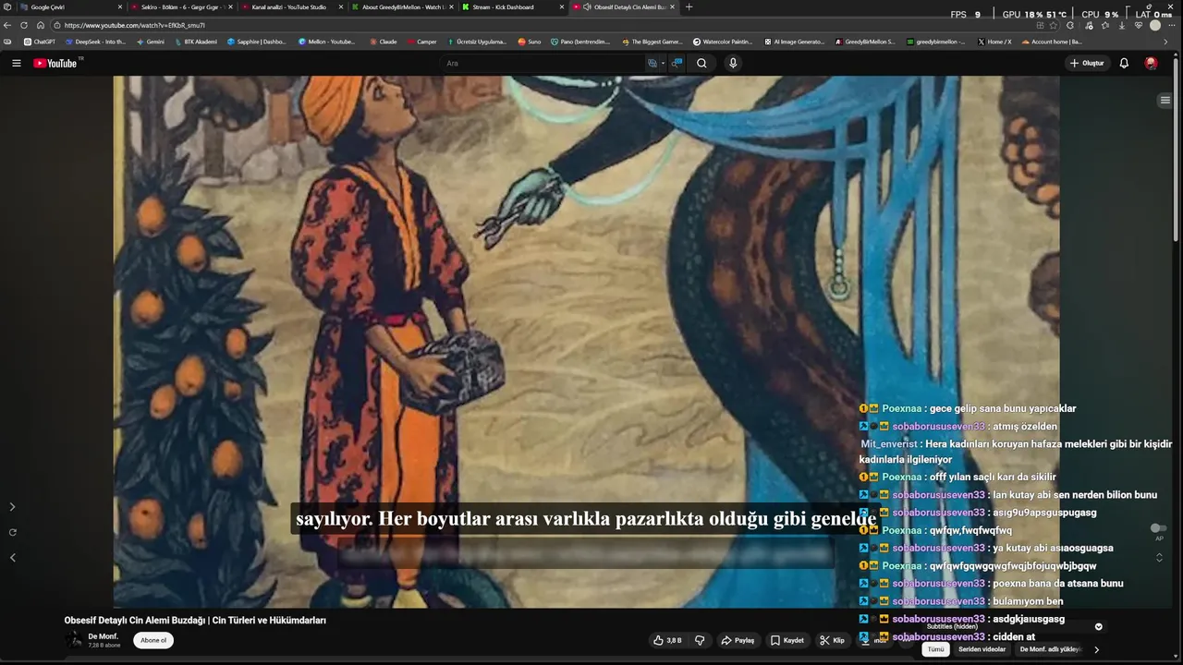Open the browser menu three dots
Screen dimensions: 1183x665
[x=1172, y=25]
